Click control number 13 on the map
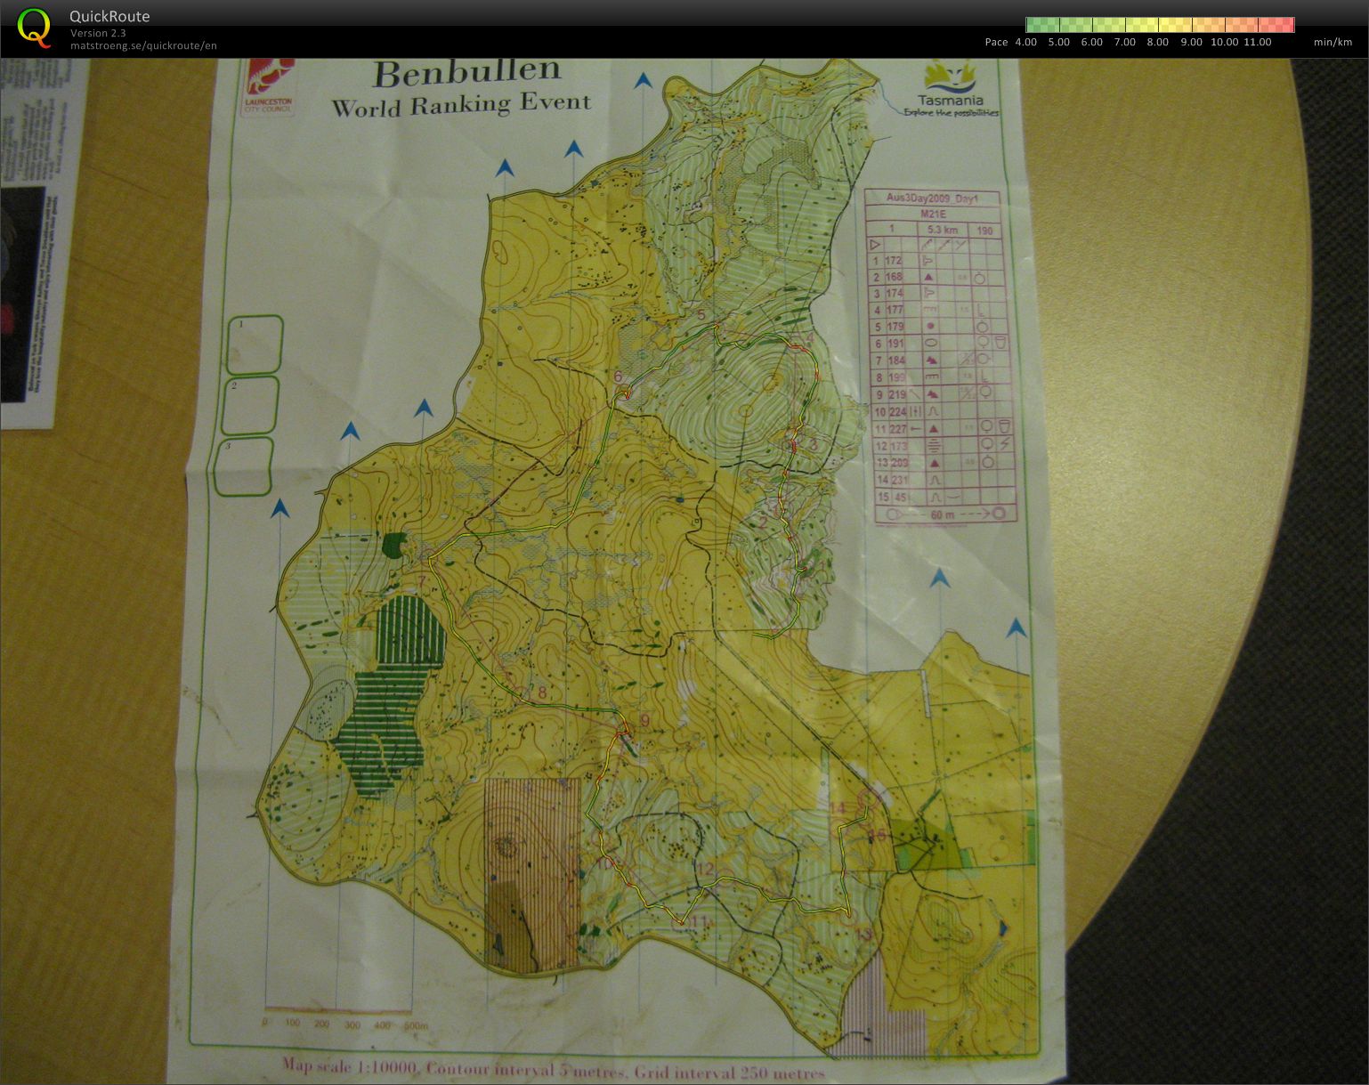The width and height of the screenshot is (1369, 1085). coord(863,933)
